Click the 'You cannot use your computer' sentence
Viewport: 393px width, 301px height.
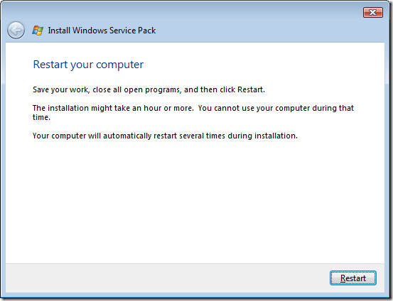[x=276, y=108]
